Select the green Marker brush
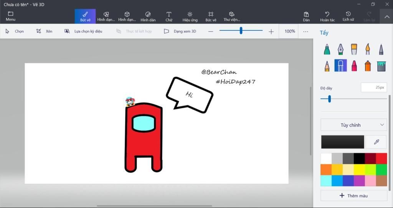393x208 pixels. (327, 49)
